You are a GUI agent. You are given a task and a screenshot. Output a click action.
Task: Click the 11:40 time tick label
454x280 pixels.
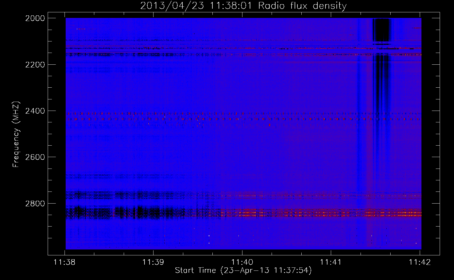point(242,262)
